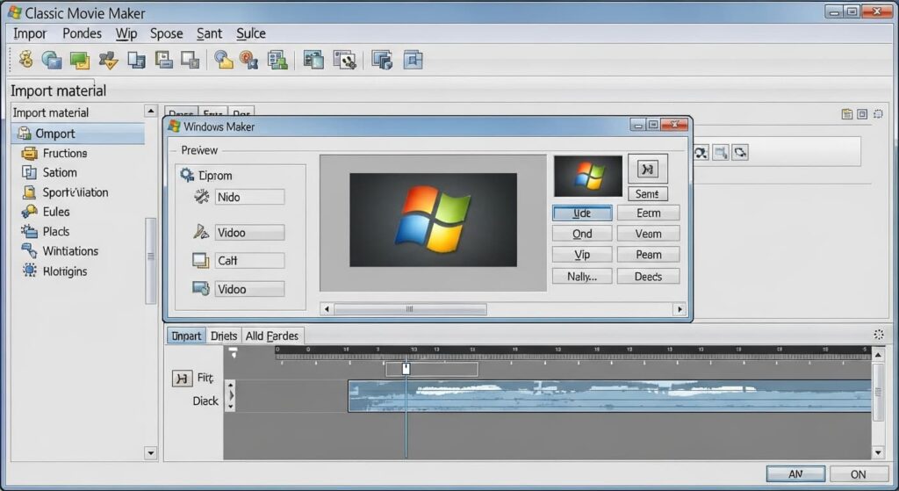This screenshot has height=491, width=899.
Task: Click into the Nido input field
Action: click(x=249, y=197)
